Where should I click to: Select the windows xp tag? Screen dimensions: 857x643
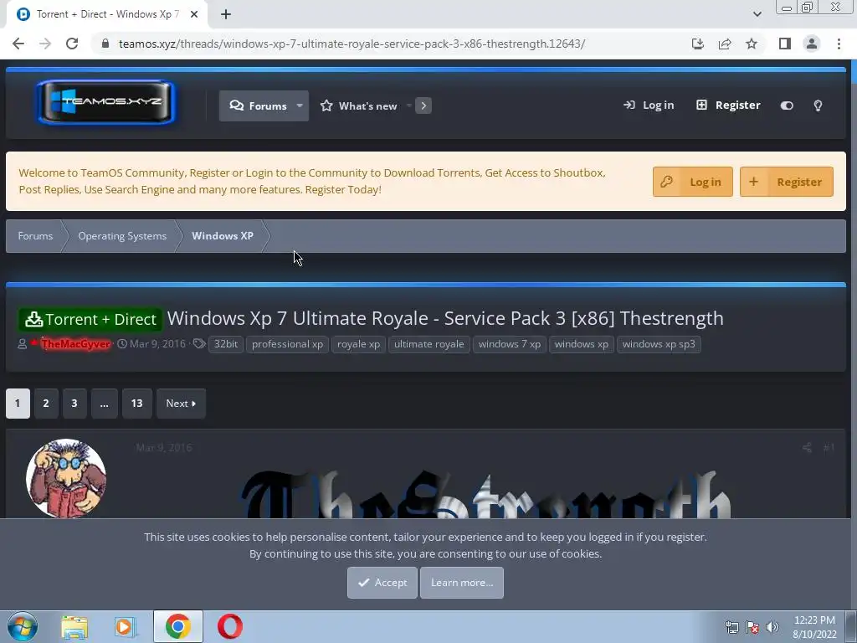click(582, 344)
